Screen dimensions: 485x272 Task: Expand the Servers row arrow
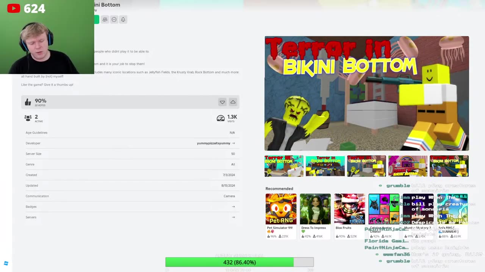point(233,217)
